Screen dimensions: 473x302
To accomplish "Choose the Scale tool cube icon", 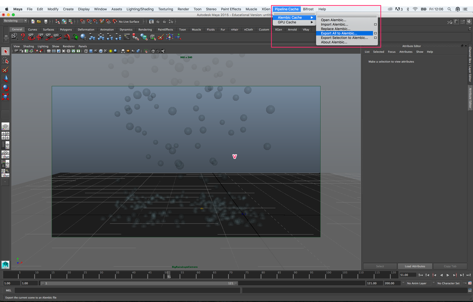I will click(x=5, y=97).
